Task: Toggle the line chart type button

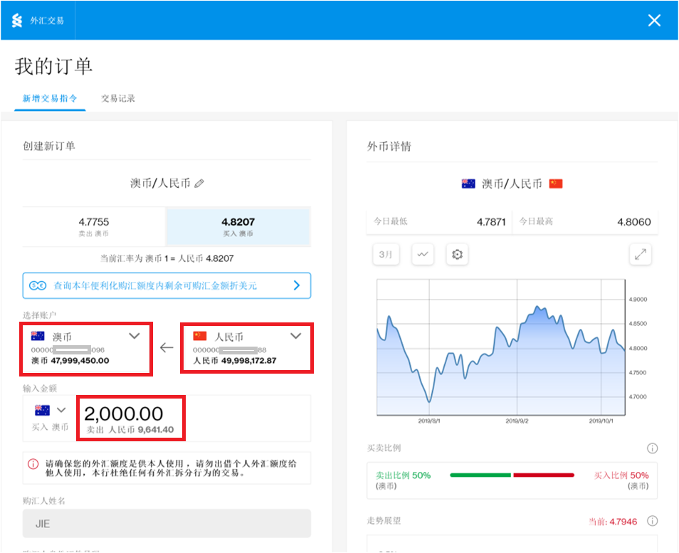Action: [423, 254]
